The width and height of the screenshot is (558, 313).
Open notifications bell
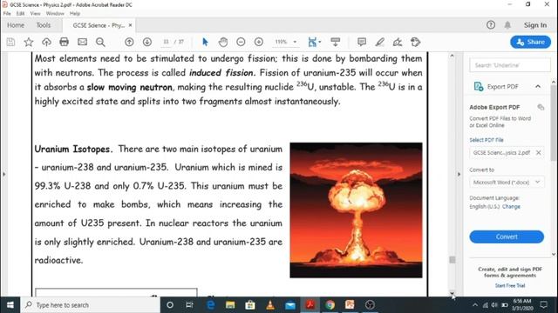click(x=507, y=25)
